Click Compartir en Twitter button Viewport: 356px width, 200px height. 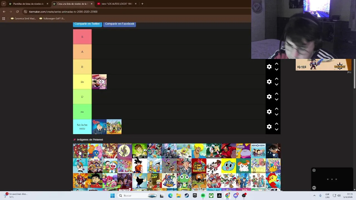coord(87,24)
